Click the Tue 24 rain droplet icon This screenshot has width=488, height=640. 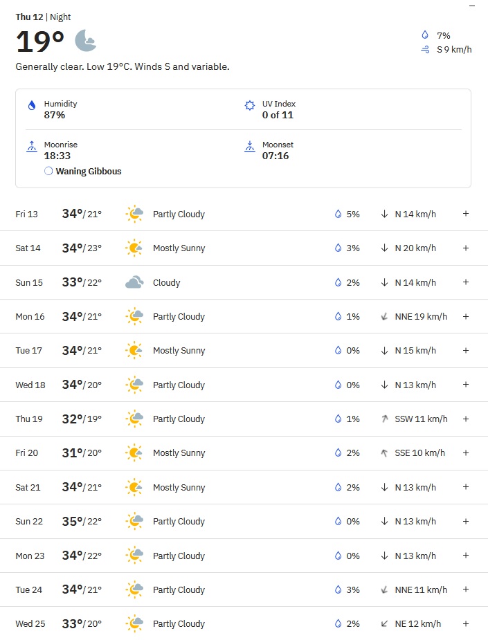tap(338, 589)
